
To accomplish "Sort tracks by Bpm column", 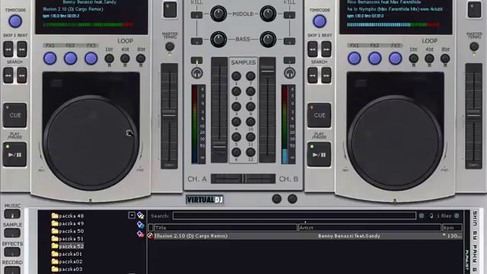I will (x=452, y=228).
